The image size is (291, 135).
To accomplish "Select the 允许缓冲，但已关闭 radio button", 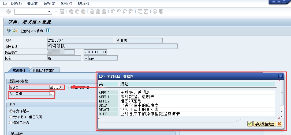I will pos(11,117).
